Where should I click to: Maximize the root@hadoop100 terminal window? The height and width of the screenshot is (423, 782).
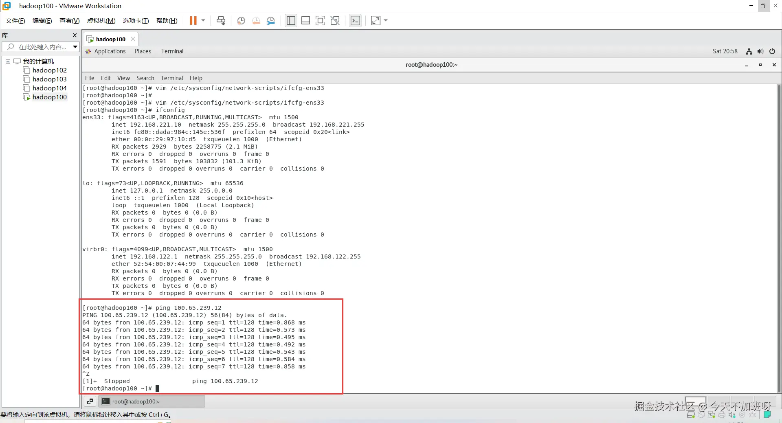760,65
